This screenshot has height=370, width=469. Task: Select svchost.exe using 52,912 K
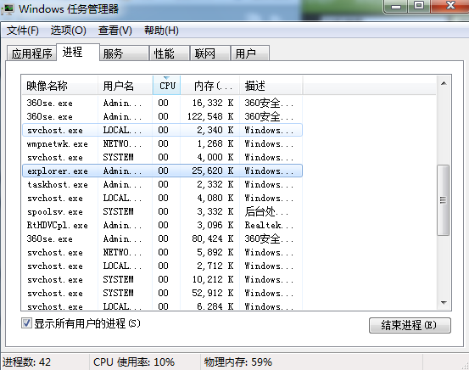[x=163, y=293]
